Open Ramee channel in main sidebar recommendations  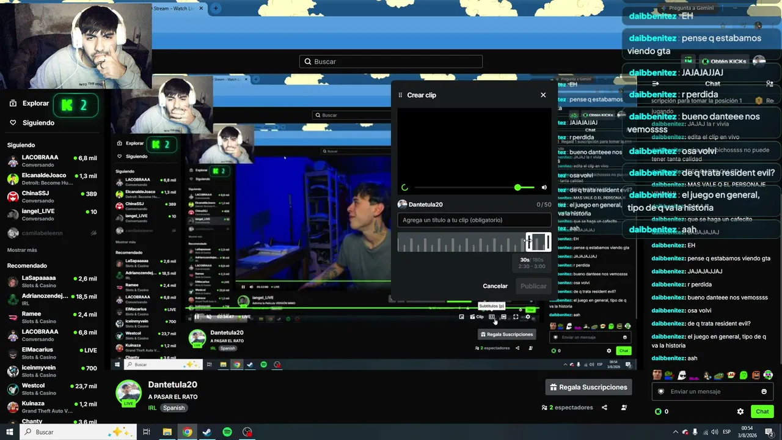pyautogui.click(x=52, y=317)
